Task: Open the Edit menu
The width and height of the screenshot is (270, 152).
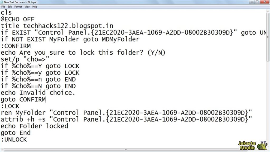Action: point(10,7)
